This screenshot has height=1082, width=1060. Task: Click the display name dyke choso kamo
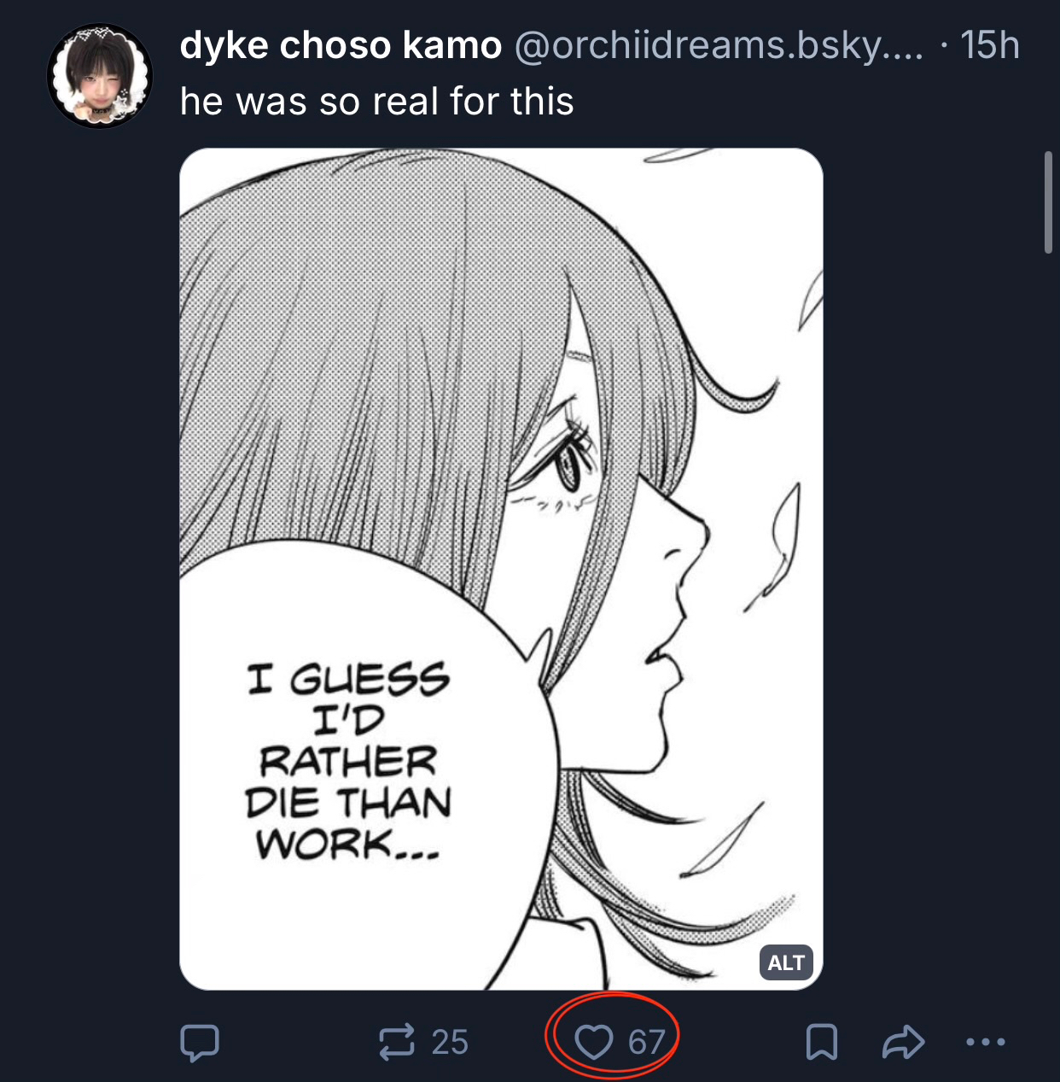point(341,46)
